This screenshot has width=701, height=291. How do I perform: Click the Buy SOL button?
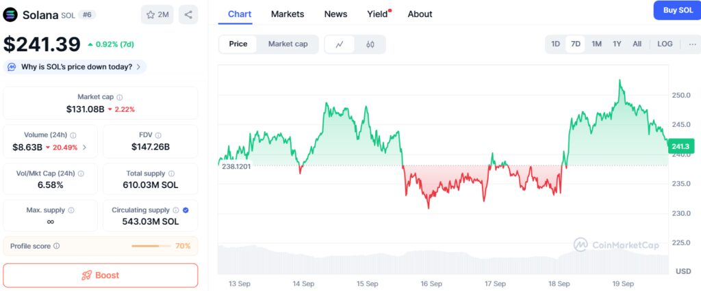tap(676, 10)
